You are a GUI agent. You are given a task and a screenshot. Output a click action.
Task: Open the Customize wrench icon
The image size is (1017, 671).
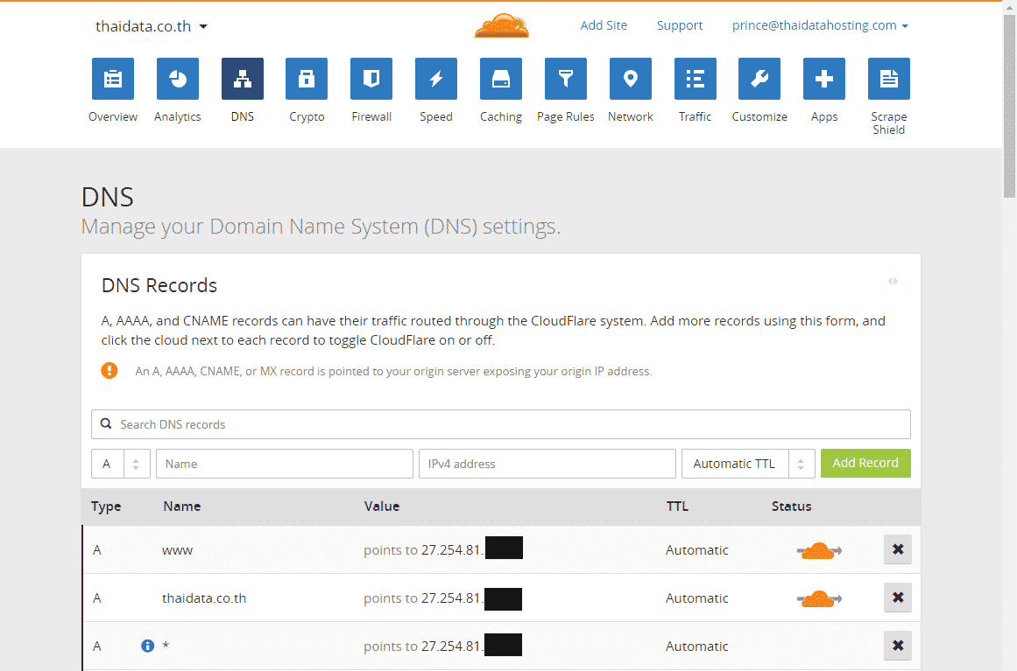pyautogui.click(x=759, y=79)
